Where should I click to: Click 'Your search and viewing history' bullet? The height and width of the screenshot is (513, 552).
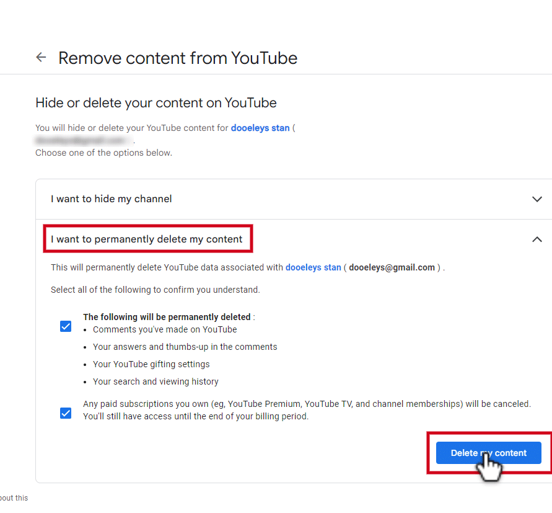pos(156,381)
